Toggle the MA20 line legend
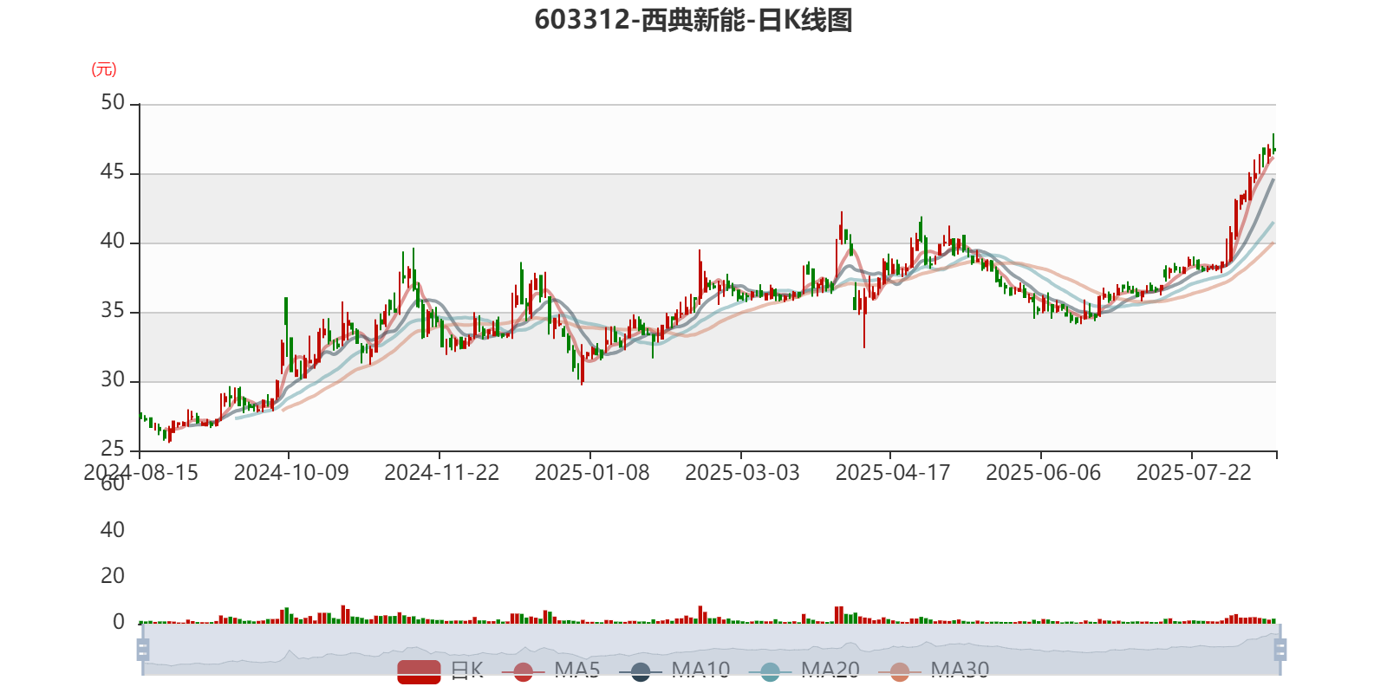The width and height of the screenshot is (1387, 693). pos(804,670)
